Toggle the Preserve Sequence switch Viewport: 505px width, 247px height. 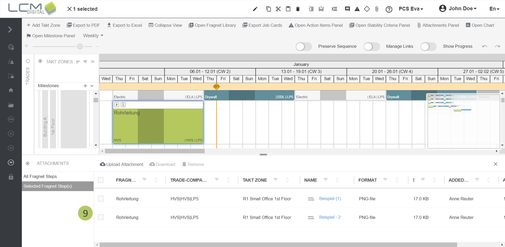click(304, 47)
